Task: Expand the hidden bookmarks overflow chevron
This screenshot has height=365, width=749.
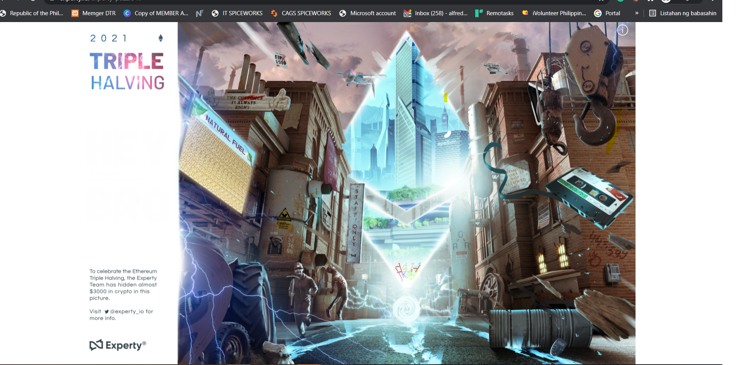Action: (637, 13)
